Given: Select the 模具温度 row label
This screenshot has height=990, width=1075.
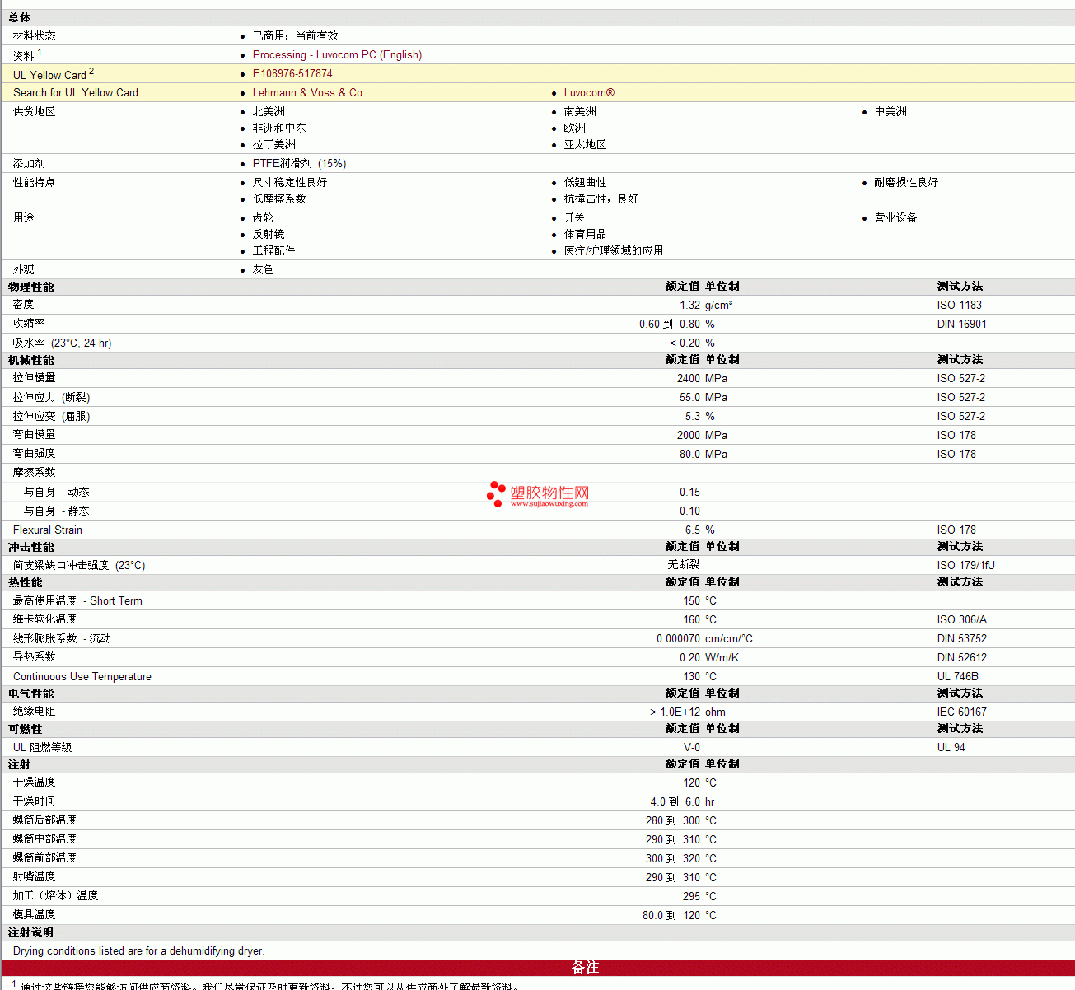Looking at the screenshot, I should (35, 914).
